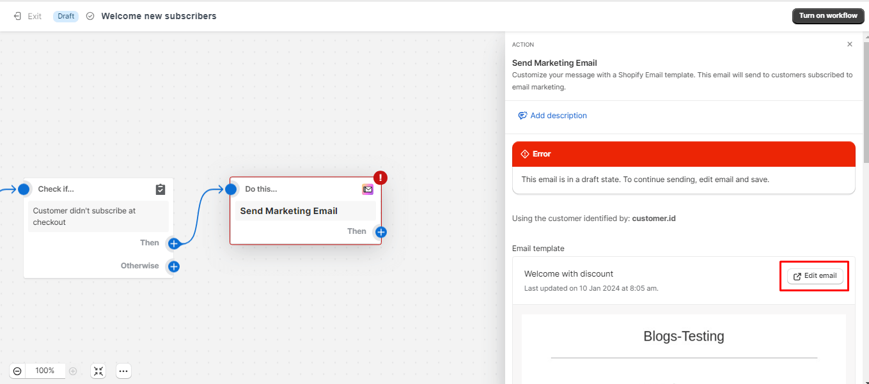Add a next step after Send Marketing Email
This screenshot has width=869, height=384.
(x=380, y=233)
